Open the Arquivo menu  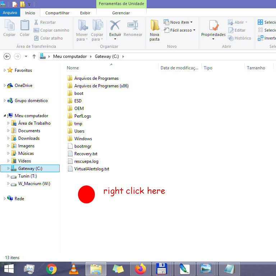point(10,13)
